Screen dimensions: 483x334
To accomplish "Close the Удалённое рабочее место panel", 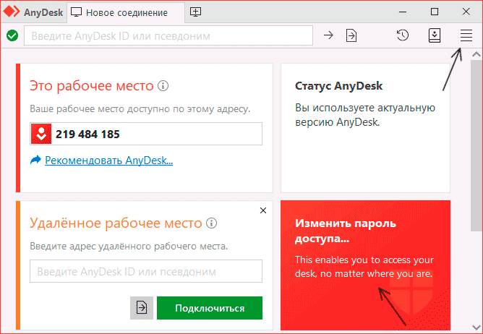I will point(263,210).
